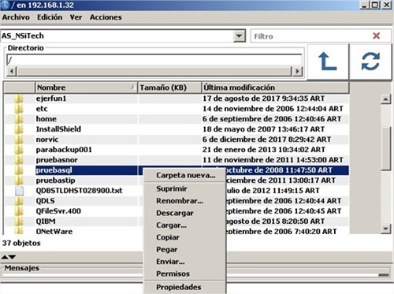Sort by the Tamaño (KB) column header
This screenshot has width=394, height=294.
coord(169,87)
